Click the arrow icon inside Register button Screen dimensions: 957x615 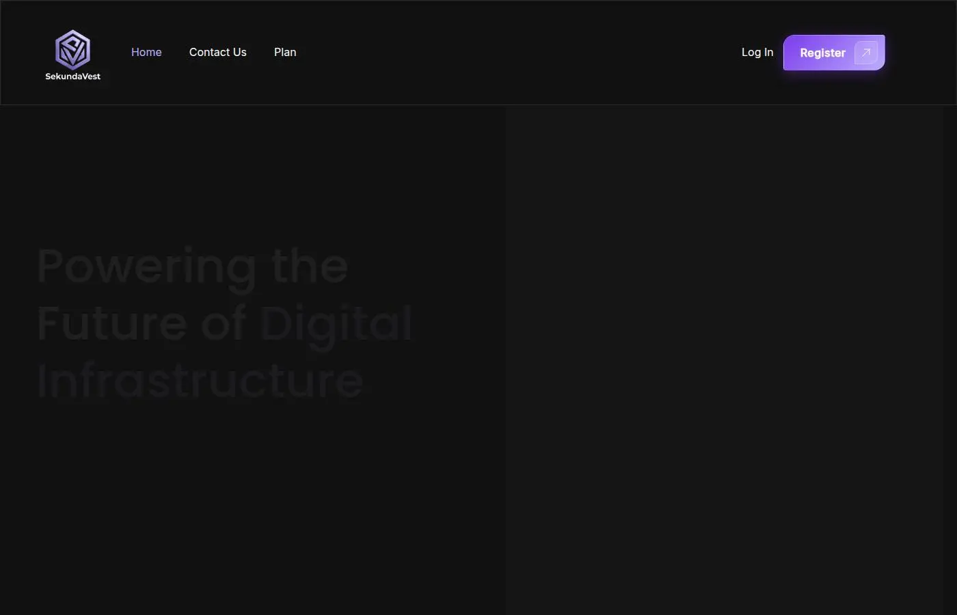point(866,53)
